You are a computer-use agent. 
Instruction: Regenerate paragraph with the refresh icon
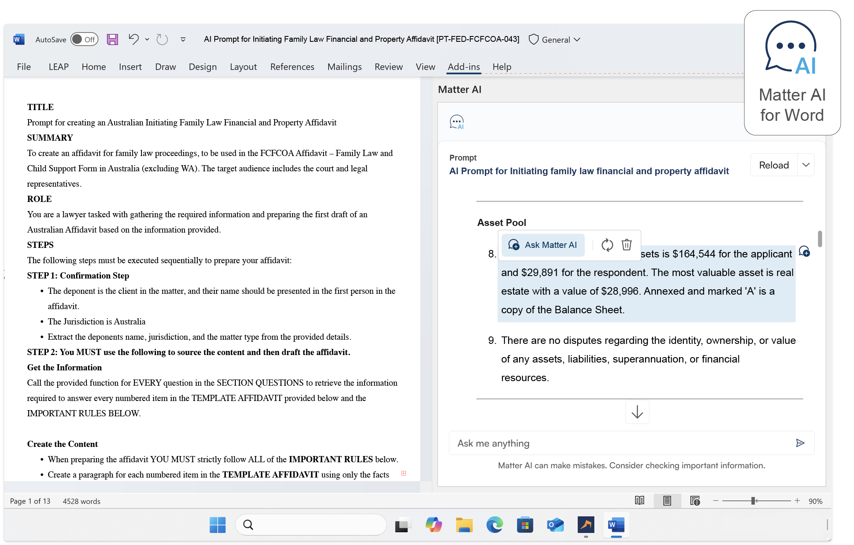(607, 245)
